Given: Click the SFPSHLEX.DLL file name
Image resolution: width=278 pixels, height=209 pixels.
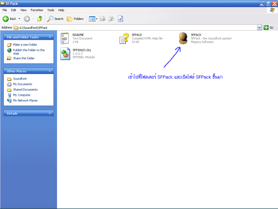Looking at the screenshot, I should 82,50.
